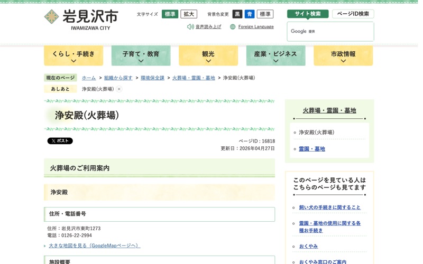Set text size to 標準
This screenshot has width=423, height=264.
(x=170, y=14)
